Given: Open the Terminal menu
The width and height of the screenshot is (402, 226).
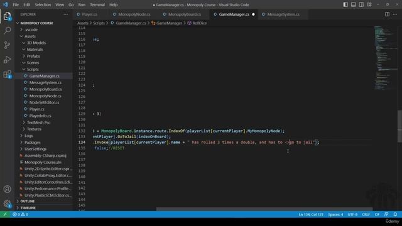Looking at the screenshot, I should [97, 4].
